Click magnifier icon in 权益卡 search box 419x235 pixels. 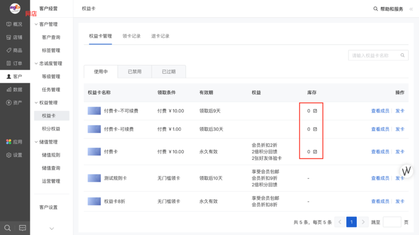pos(403,56)
